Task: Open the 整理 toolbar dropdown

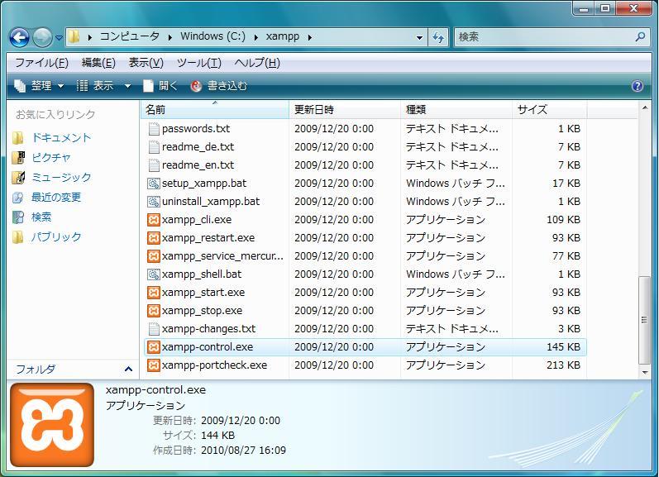Action: tap(39, 86)
